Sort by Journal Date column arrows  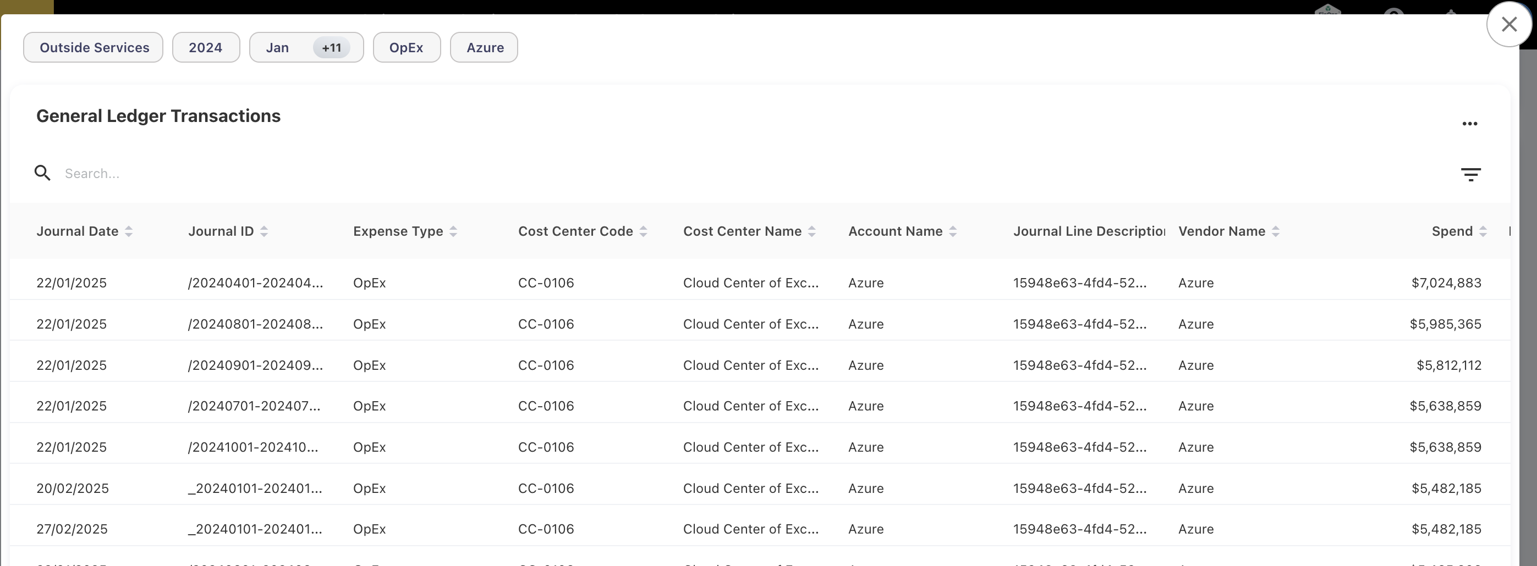click(x=128, y=232)
